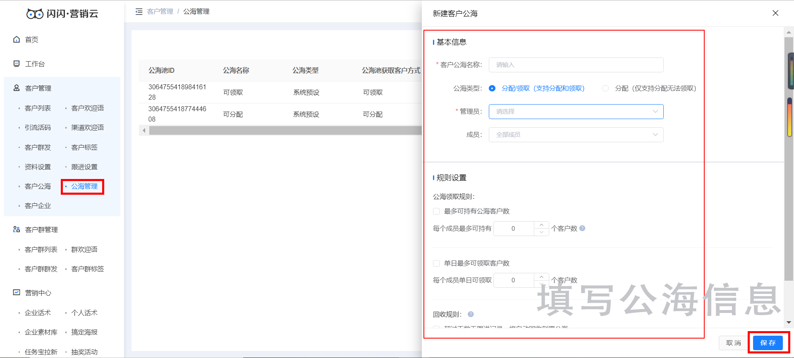
Task: Open 任务宝拉新 in sidebar
Action: (x=41, y=352)
